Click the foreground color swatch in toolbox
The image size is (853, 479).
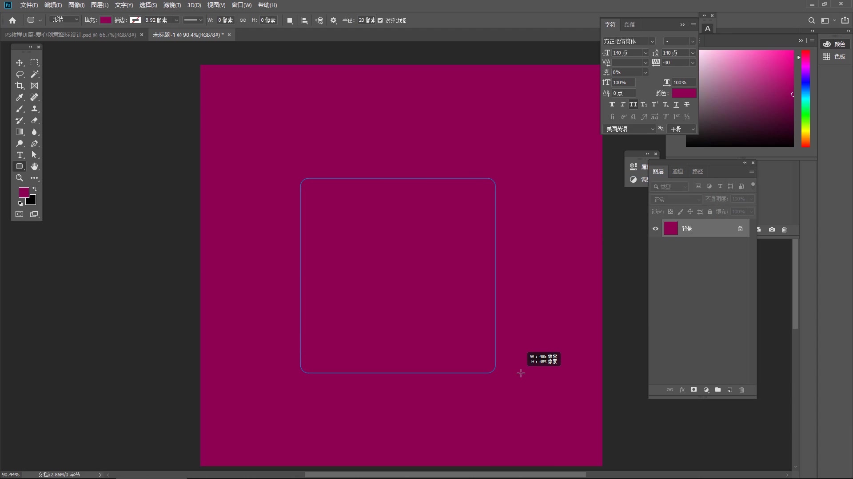[24, 192]
